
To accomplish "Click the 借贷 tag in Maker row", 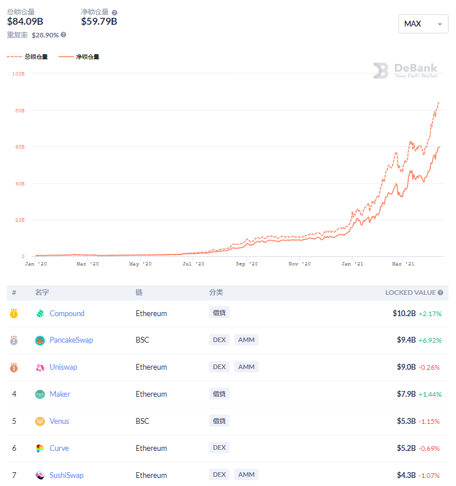I will (219, 394).
